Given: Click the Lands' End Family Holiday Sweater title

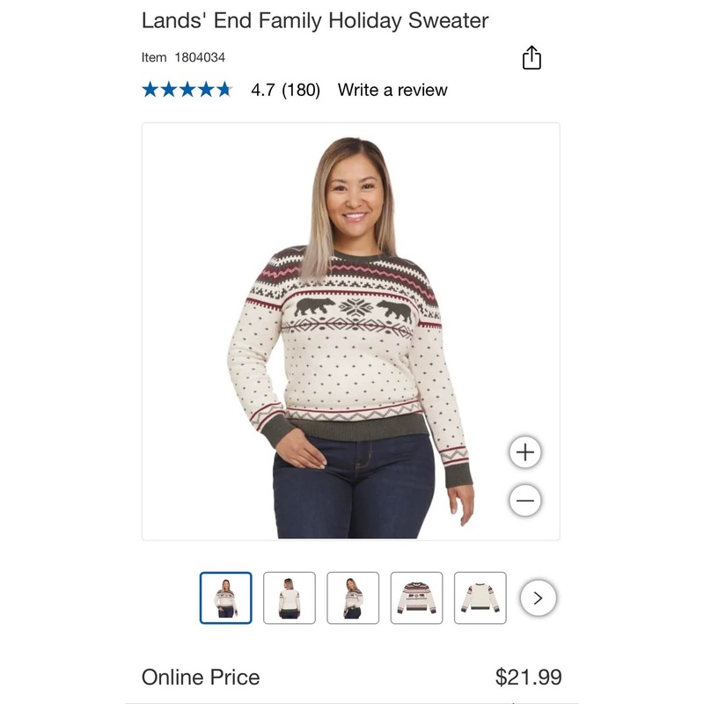Looking at the screenshot, I should coord(315,20).
